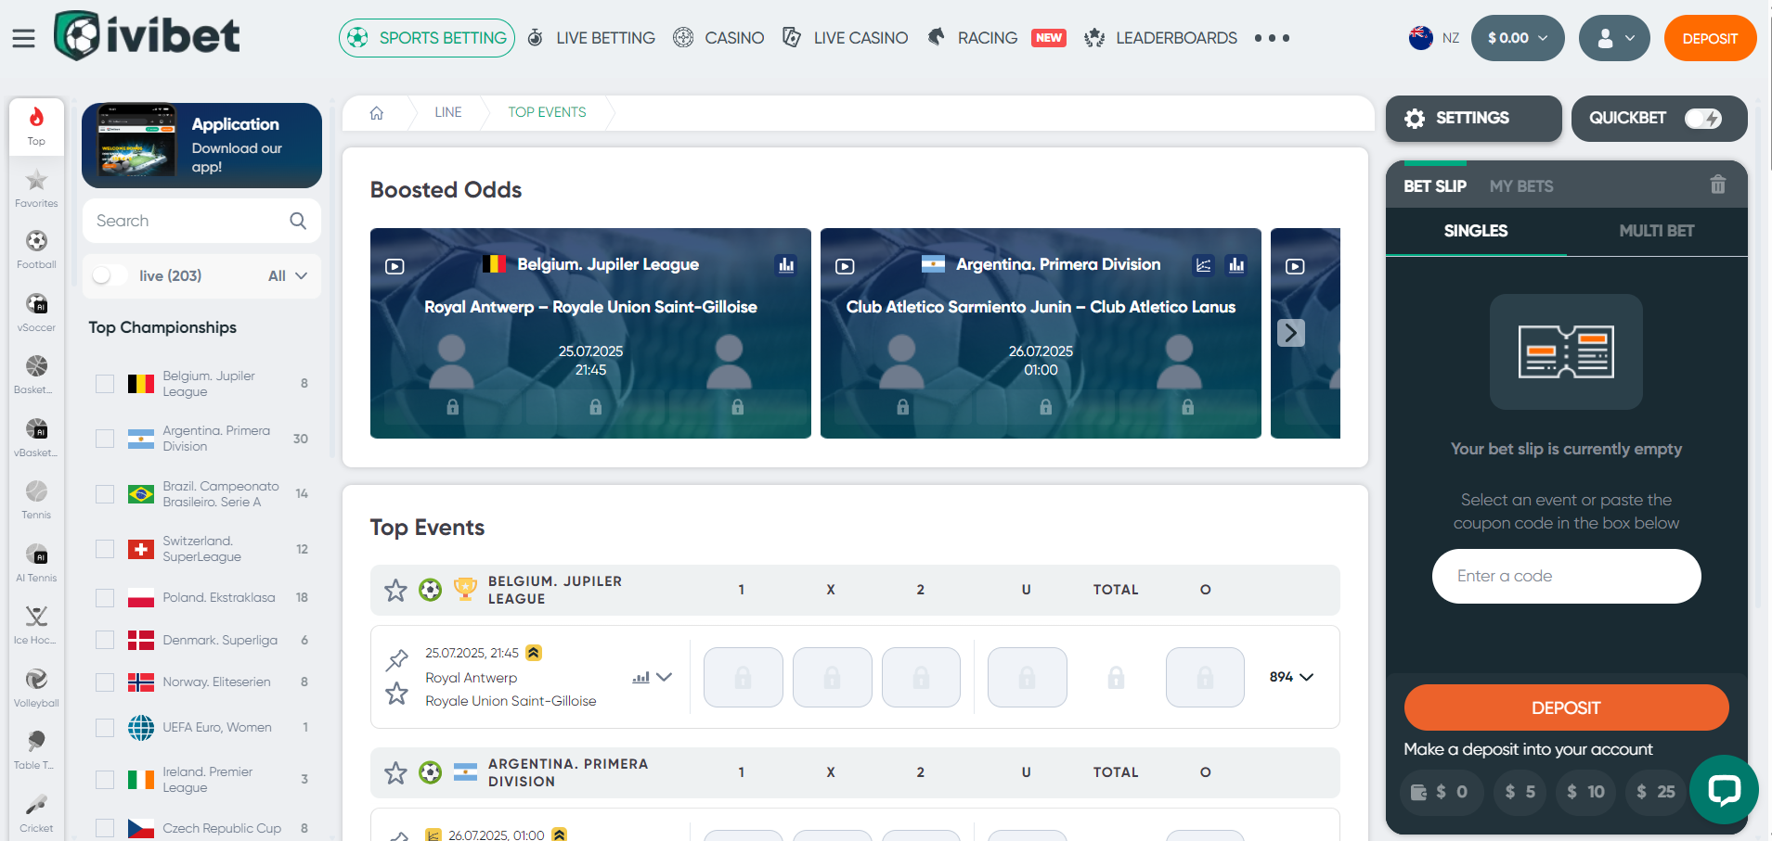Check the Belgium Jupiler League checkbox

(x=105, y=384)
